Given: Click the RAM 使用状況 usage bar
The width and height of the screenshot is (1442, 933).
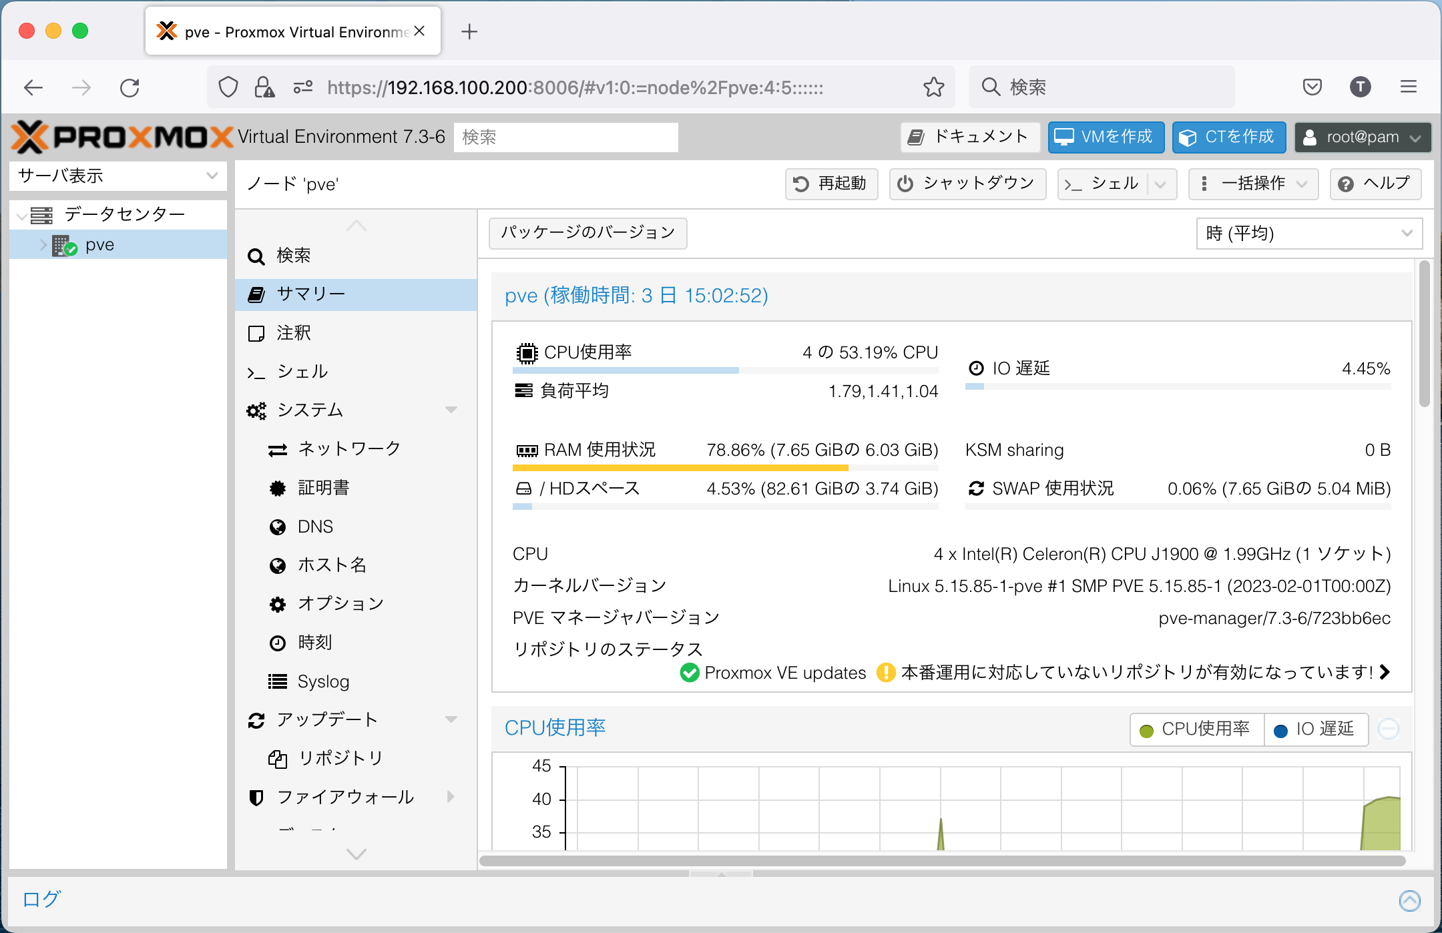Looking at the screenshot, I should 726,468.
